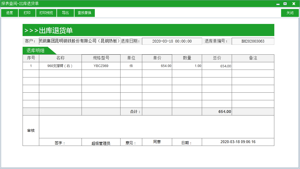Select cell 960支撑臂（右）
The image size is (300, 169).
[x=60, y=66]
